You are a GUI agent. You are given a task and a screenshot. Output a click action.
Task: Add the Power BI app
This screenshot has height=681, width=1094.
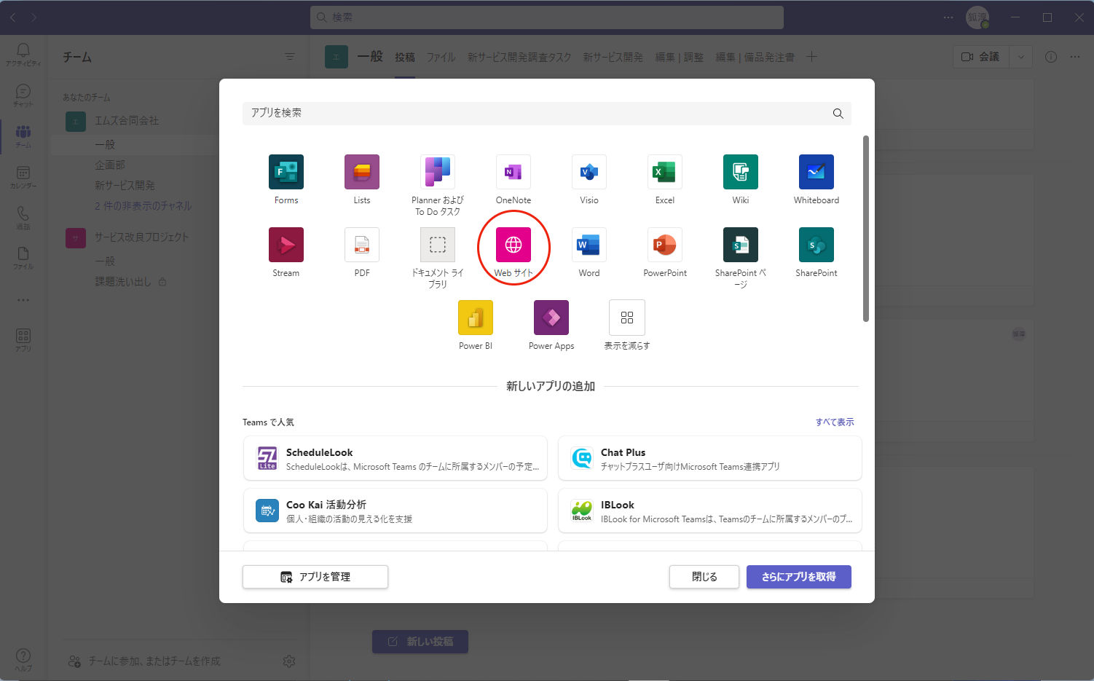point(476,318)
